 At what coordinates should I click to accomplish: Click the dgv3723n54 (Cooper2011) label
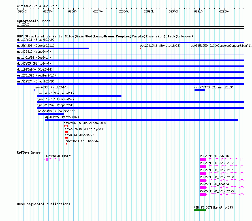(56, 105)
